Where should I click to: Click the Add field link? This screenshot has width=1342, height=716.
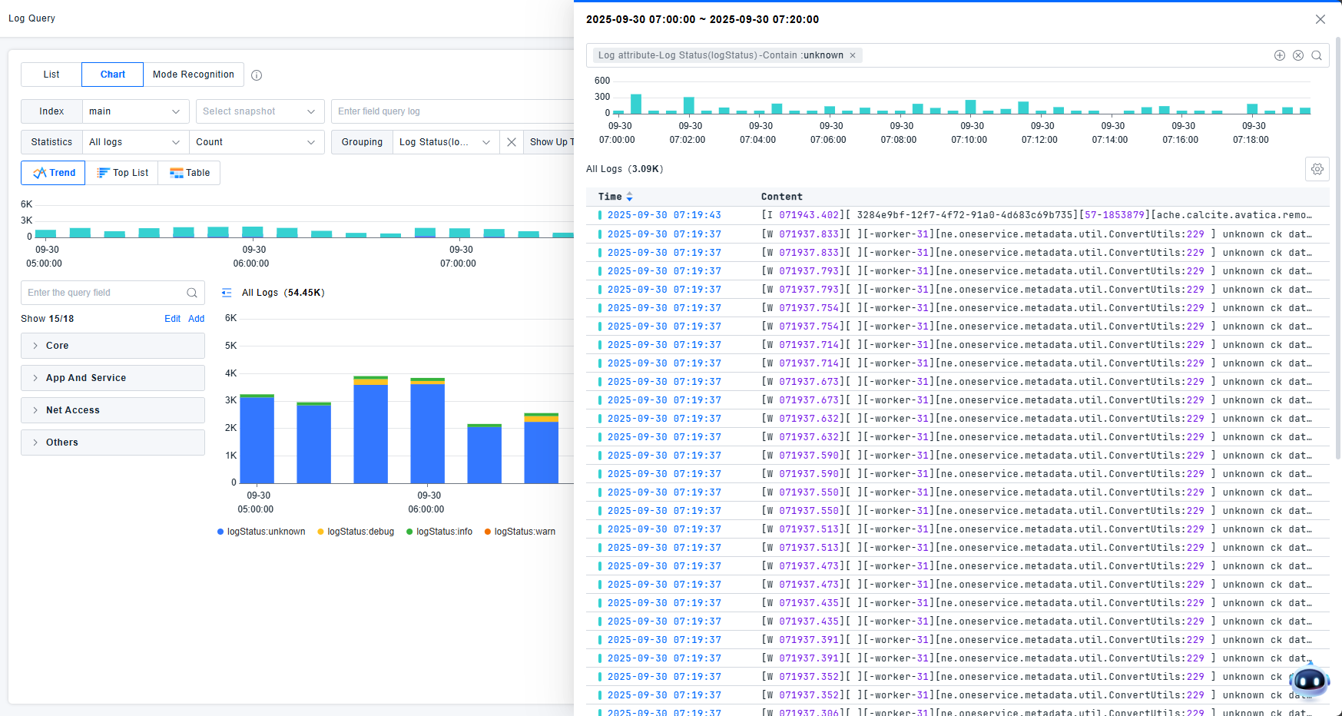coord(197,319)
